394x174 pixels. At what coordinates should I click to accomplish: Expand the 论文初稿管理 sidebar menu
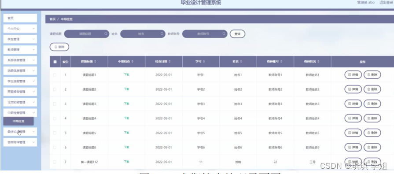pyautogui.click(x=20, y=102)
